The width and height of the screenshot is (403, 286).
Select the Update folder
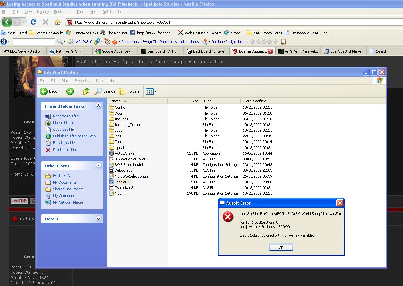click(x=118, y=148)
